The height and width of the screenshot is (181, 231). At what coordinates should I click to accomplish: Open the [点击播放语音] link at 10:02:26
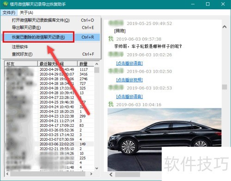(x=129, y=63)
